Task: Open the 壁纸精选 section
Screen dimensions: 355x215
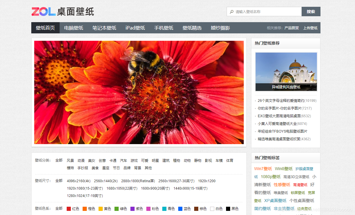Action: click(192, 28)
